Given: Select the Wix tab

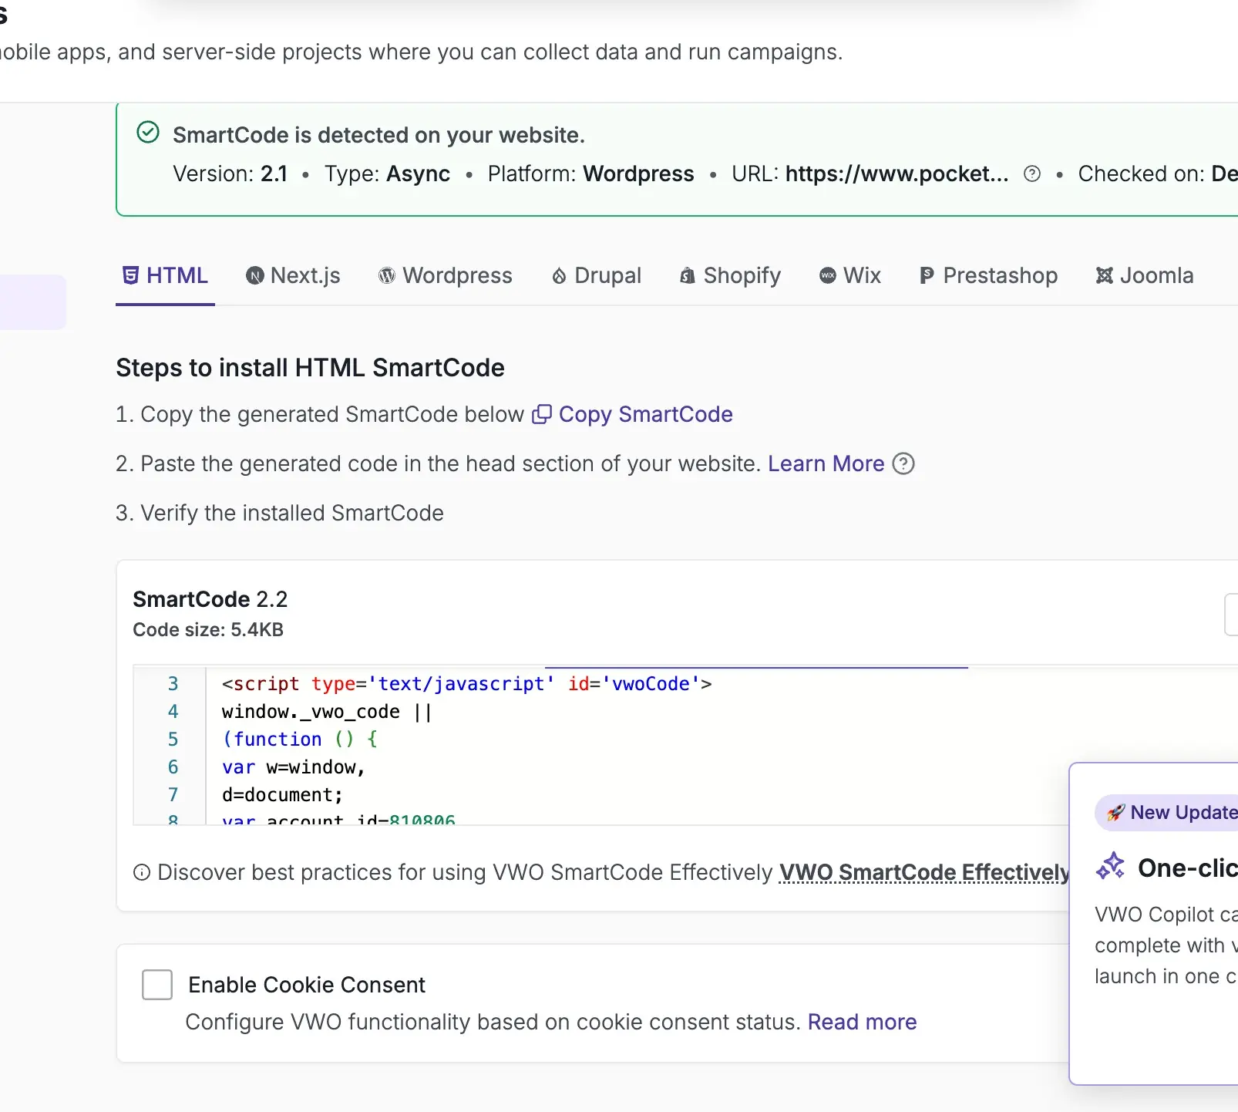Looking at the screenshot, I should pos(850,276).
